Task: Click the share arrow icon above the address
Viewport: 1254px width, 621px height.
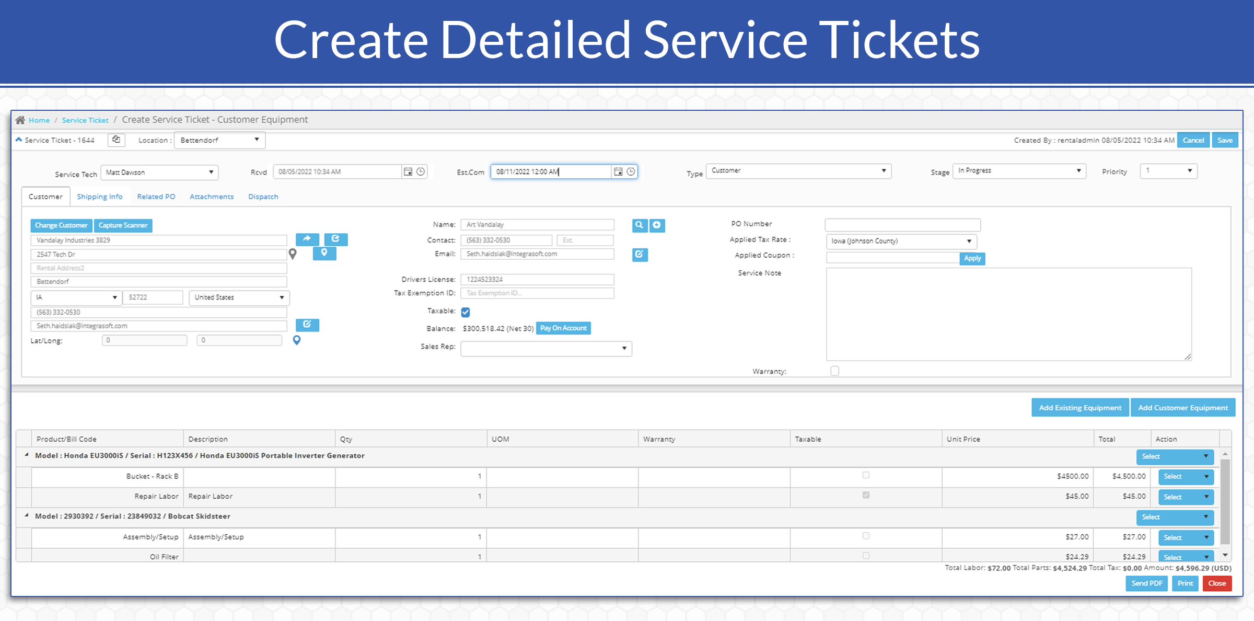Action: 307,239
